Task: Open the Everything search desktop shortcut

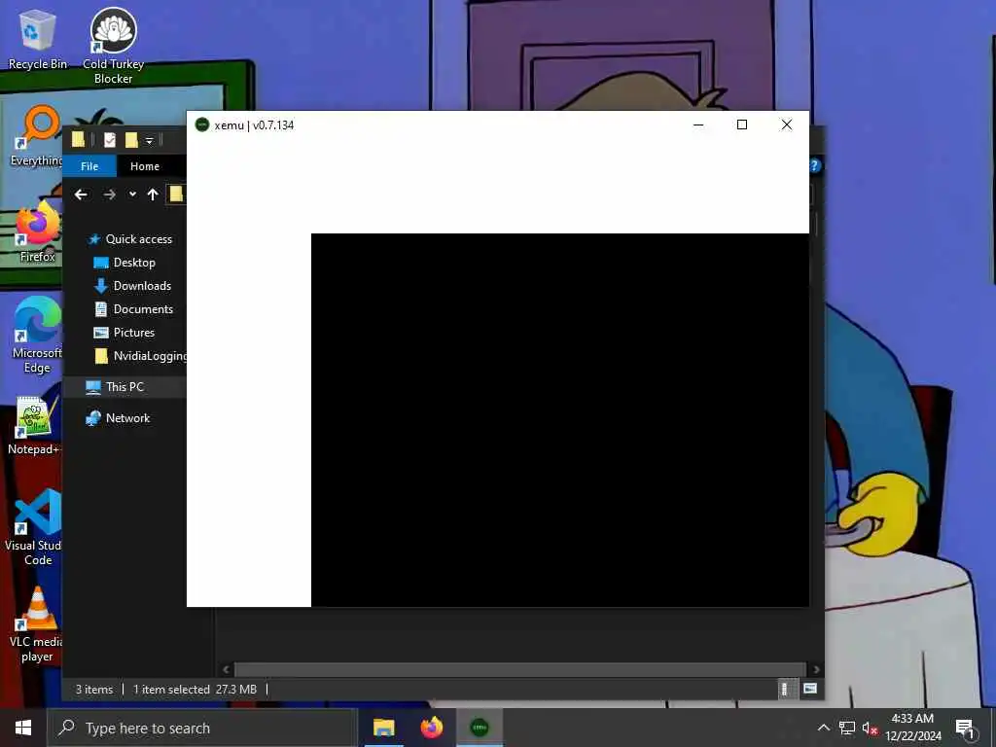Action: tap(36, 136)
